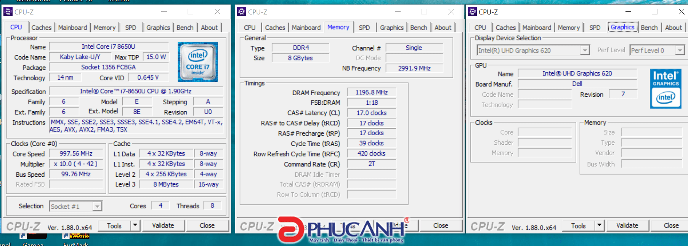688x246 pixels.
Task: Open Caches tab in the Memory window
Action: pyautogui.click(x=275, y=27)
